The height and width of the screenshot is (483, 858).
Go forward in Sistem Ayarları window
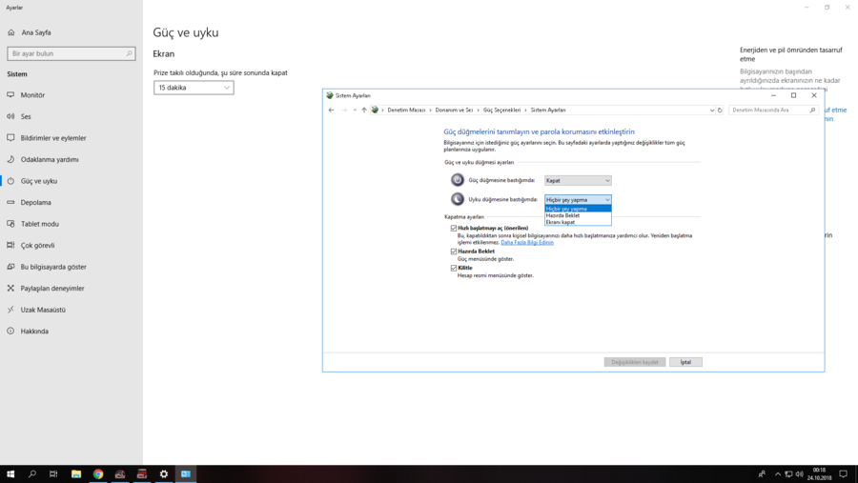click(x=344, y=110)
